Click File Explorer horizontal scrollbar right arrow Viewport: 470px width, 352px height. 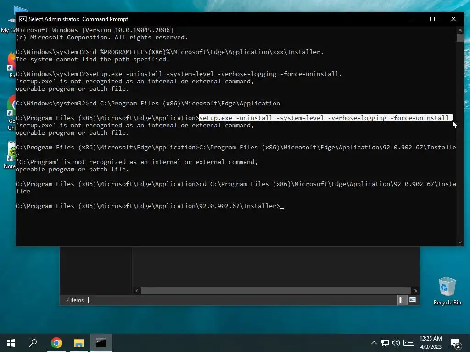415,291
